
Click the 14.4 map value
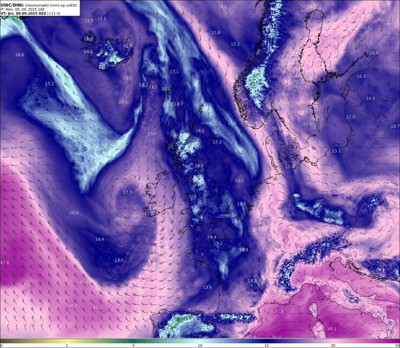(x=100, y=239)
